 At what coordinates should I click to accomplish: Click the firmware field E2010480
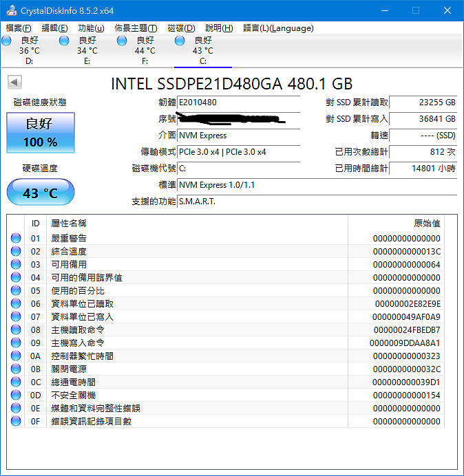(x=238, y=102)
